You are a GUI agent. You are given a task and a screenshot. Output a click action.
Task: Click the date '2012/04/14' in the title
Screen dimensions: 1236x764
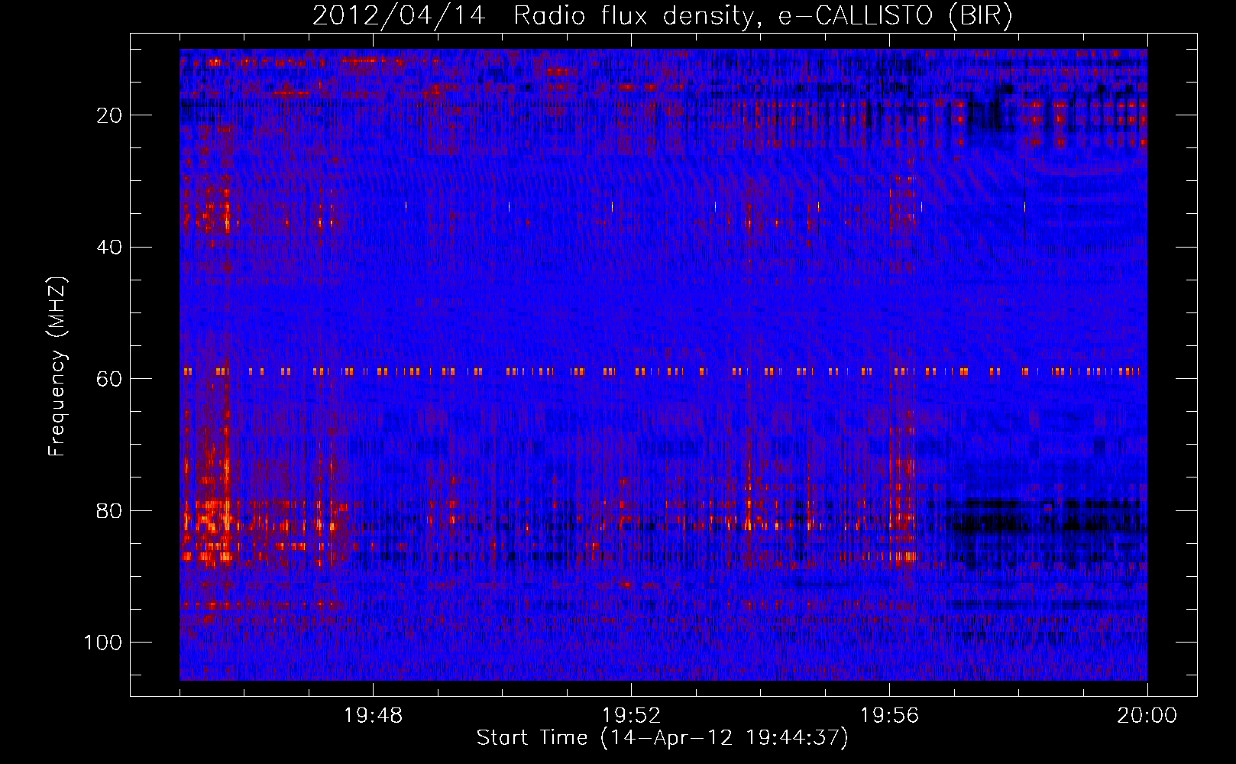click(x=399, y=16)
